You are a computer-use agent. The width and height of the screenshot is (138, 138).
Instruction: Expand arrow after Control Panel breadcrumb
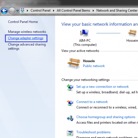54,11
